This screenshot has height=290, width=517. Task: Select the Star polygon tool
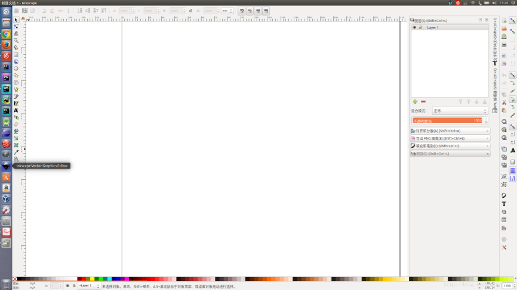(x=16, y=76)
